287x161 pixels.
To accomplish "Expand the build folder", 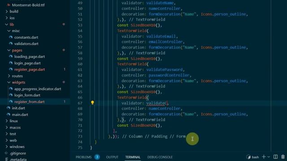I will 14,11.
